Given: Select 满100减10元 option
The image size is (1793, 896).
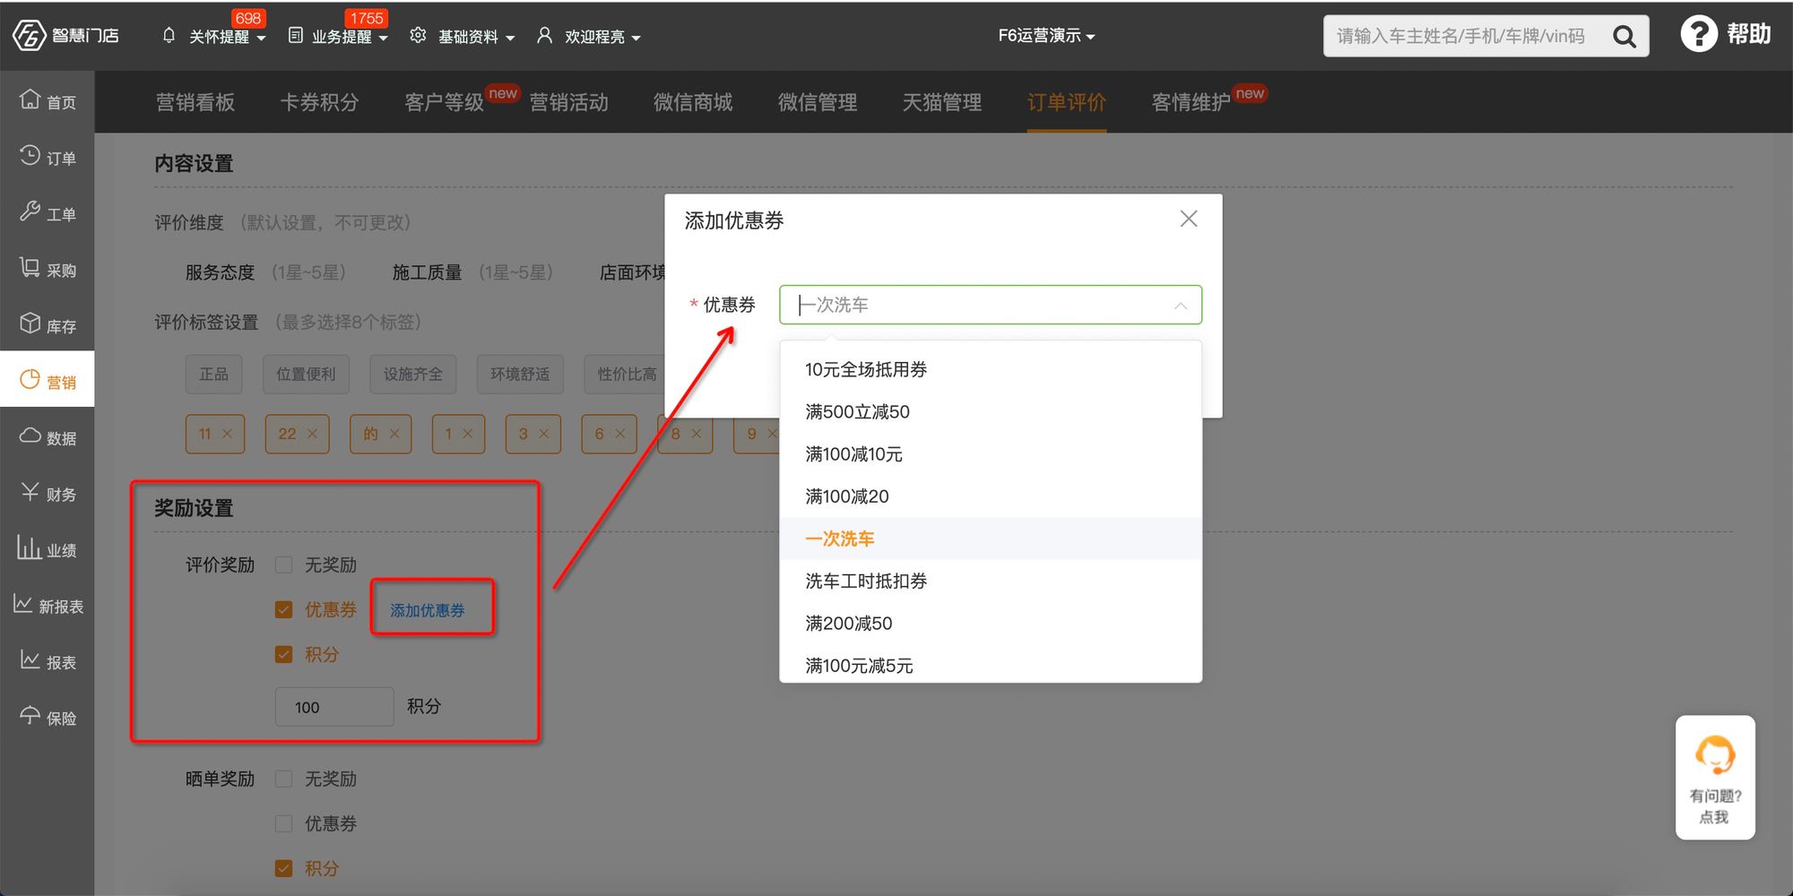Looking at the screenshot, I should (991, 453).
